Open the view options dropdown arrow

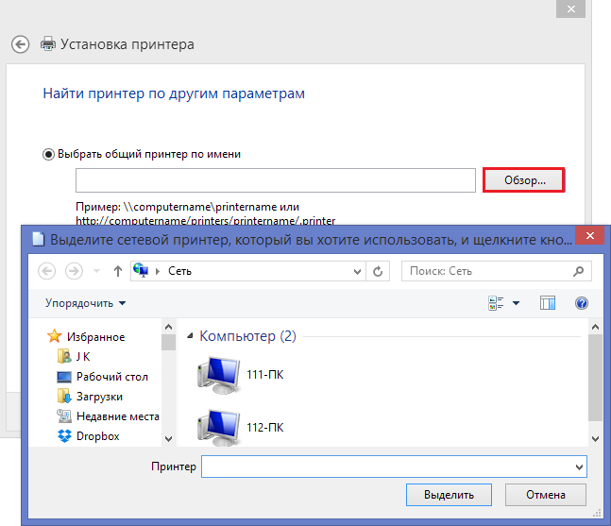516,303
